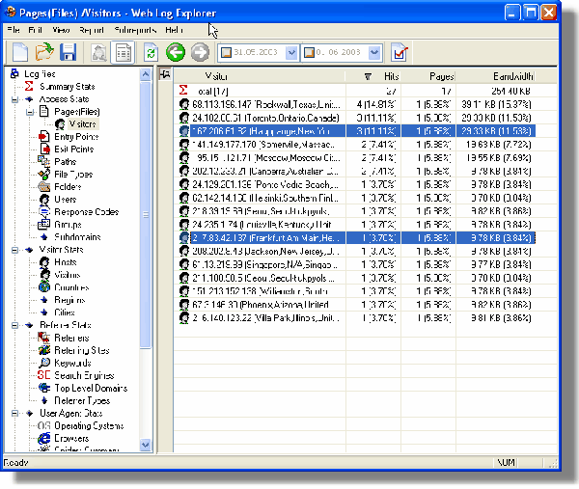Screen dimensions: 579x489
Task: Go back with the green arrow button
Action: coord(176,53)
